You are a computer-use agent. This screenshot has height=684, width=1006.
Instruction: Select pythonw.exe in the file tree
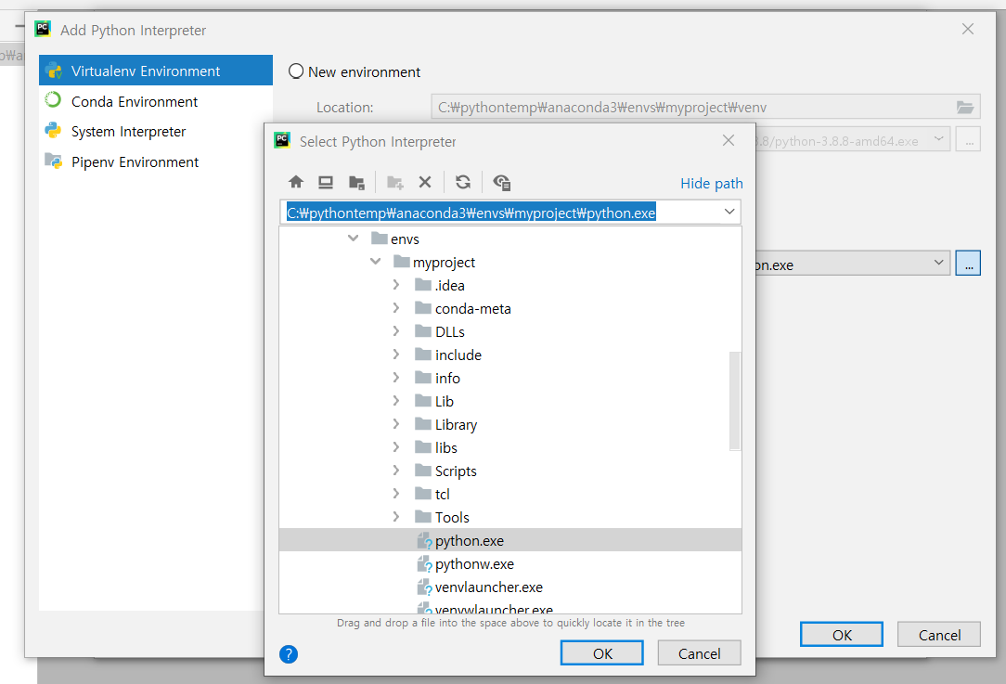click(510, 563)
